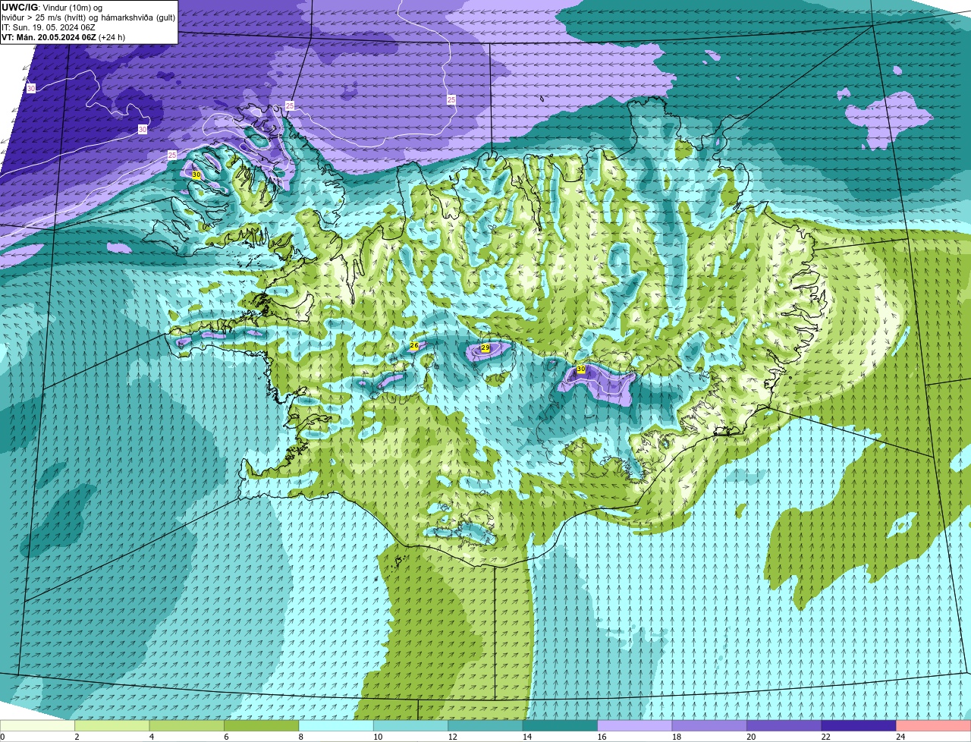
Task: Click the 12–14 m/s medium teal swatch
Action: pyautogui.click(x=485, y=725)
